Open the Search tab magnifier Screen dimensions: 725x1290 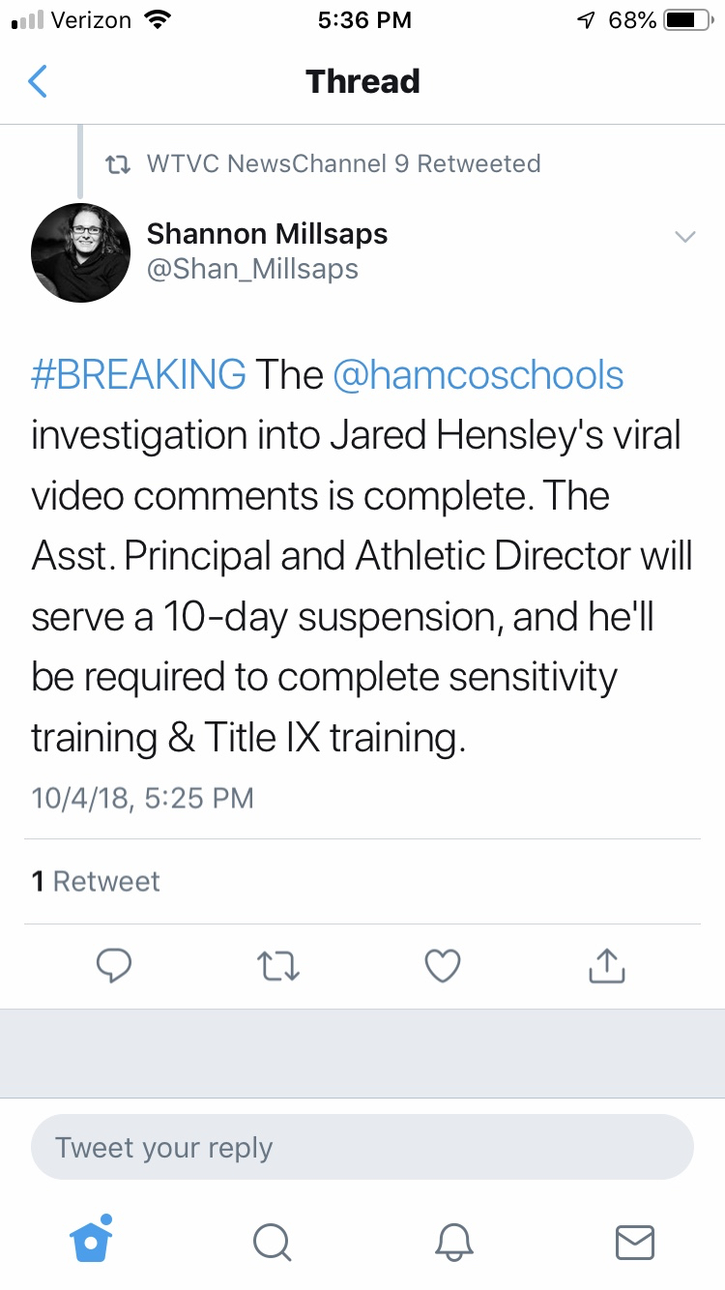(272, 1242)
